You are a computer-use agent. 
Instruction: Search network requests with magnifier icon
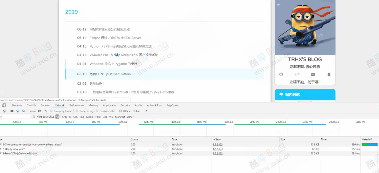click(x=24, y=111)
